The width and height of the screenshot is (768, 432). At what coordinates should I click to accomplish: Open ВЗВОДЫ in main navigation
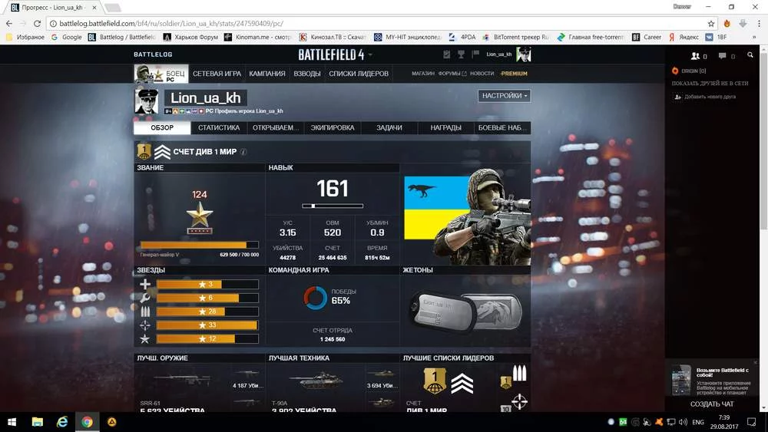click(x=307, y=74)
